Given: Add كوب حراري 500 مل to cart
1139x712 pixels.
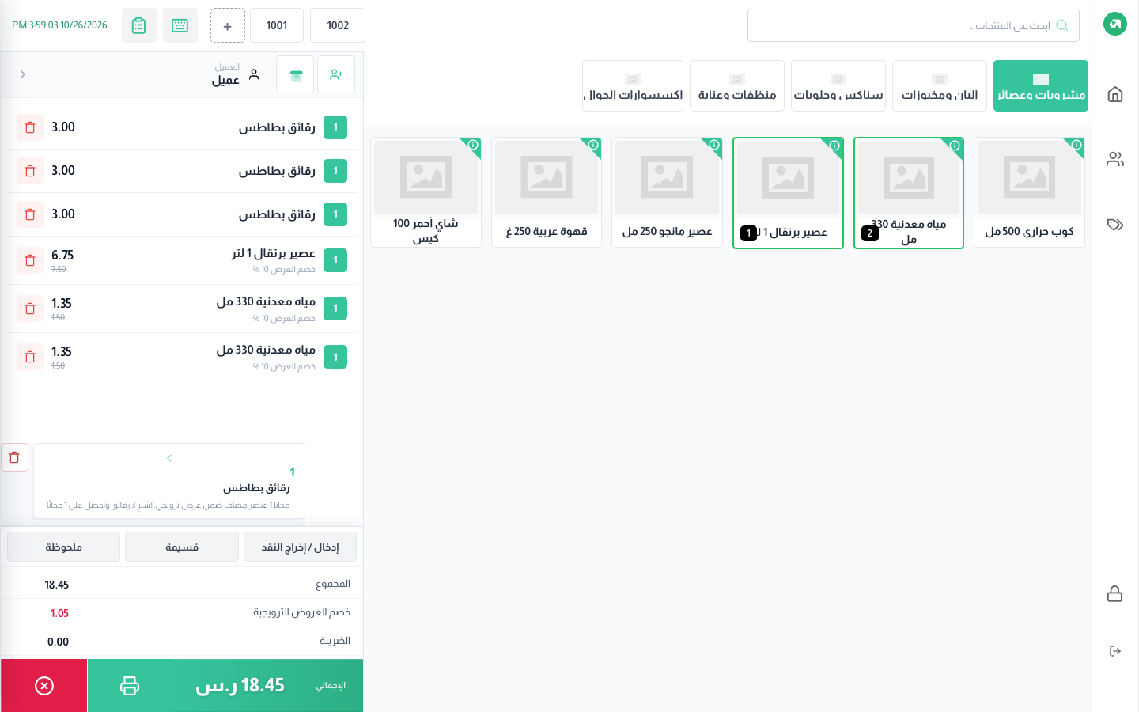Looking at the screenshot, I should 1029,192.
